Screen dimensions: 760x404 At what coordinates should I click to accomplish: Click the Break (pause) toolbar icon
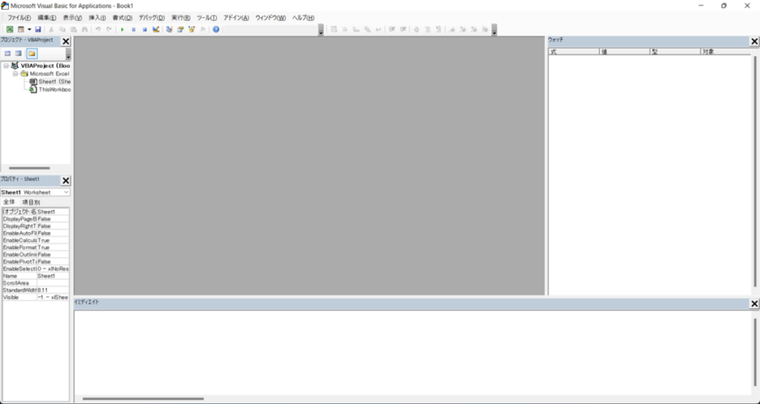134,29
